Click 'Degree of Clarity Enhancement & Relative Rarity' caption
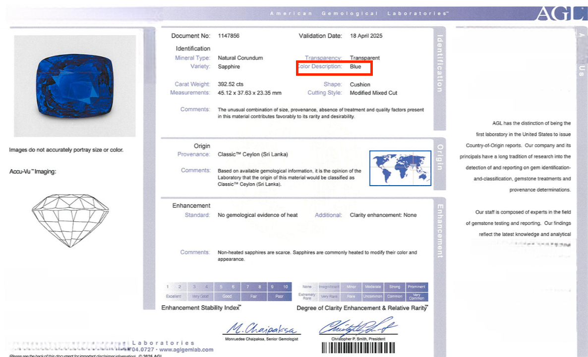 coord(362,308)
